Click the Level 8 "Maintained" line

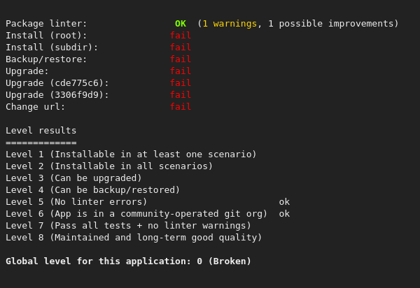(x=134, y=238)
